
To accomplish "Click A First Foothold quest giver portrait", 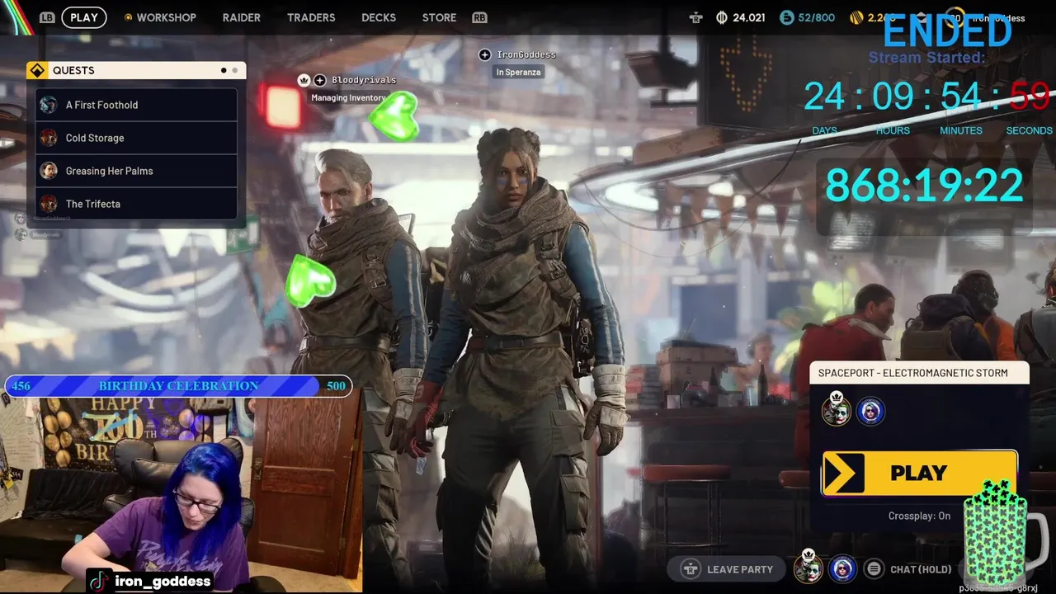I will pos(49,105).
